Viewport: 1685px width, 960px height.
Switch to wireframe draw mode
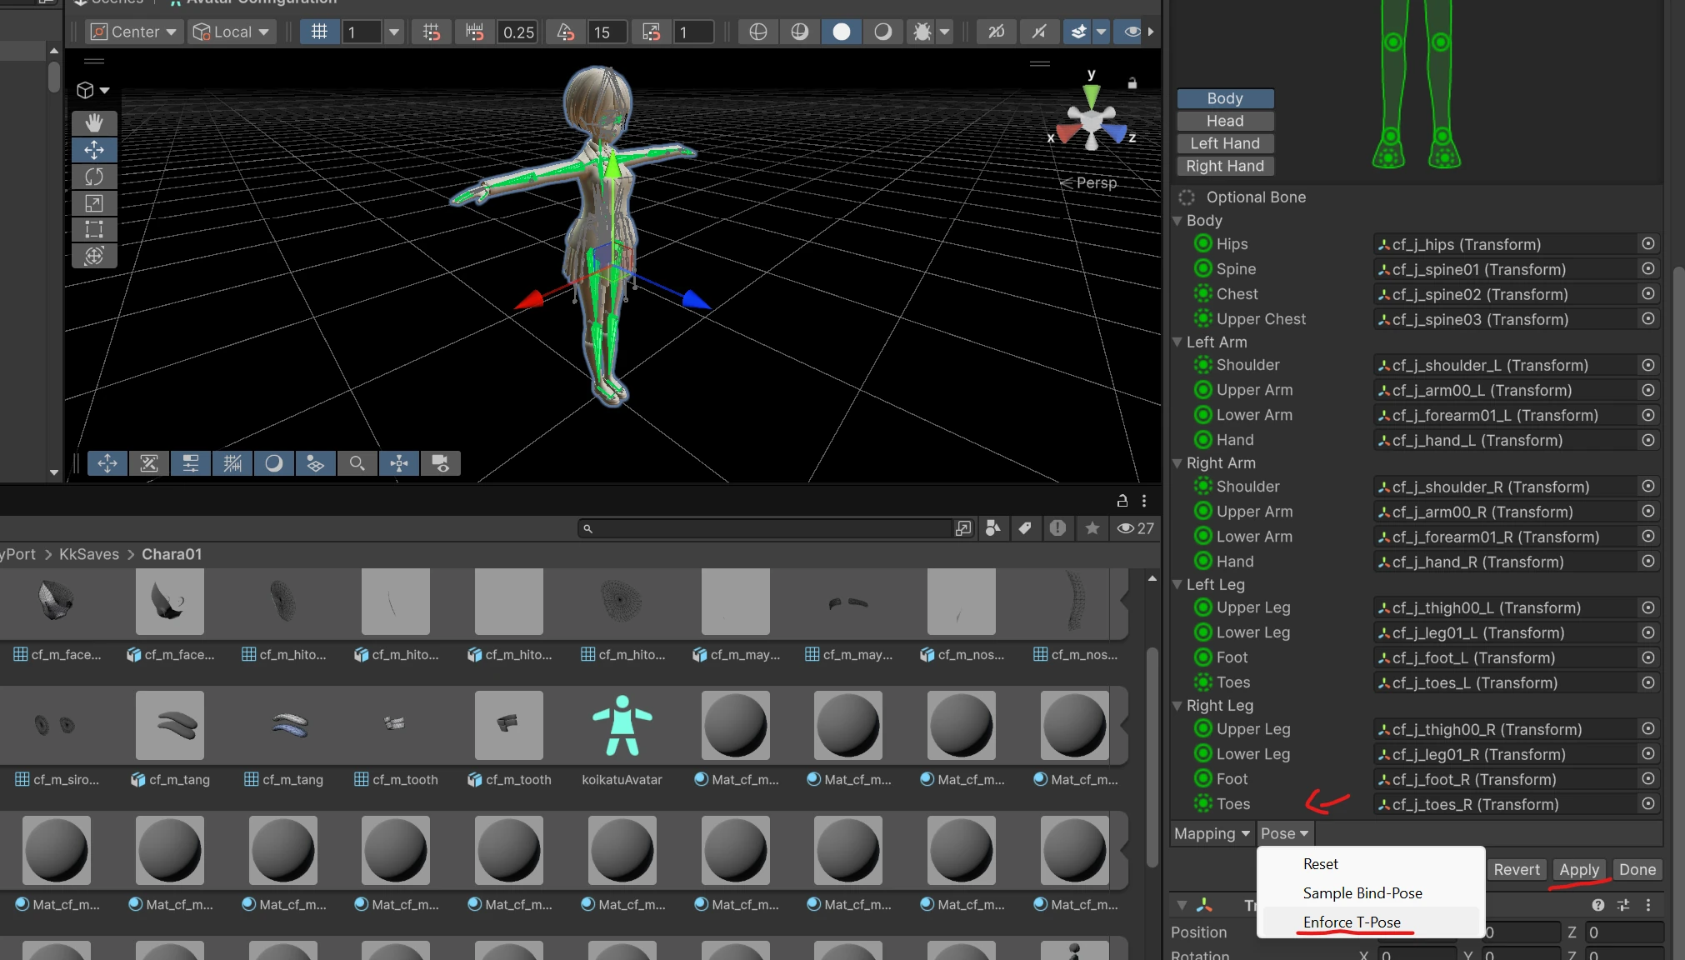click(758, 32)
